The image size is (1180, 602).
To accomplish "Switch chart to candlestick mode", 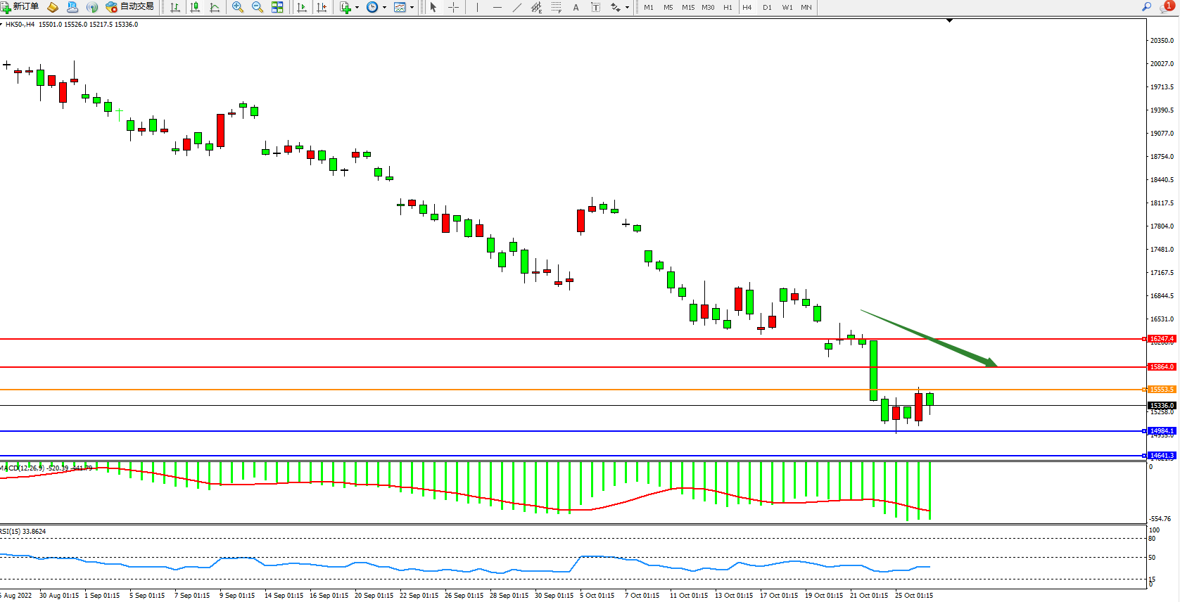I will click(x=195, y=7).
